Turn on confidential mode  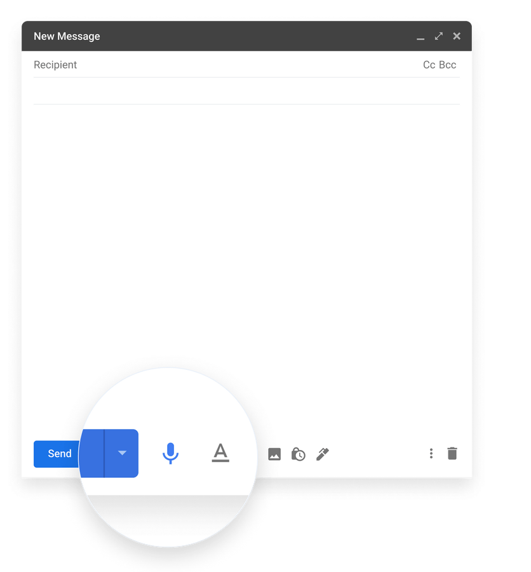[298, 454]
